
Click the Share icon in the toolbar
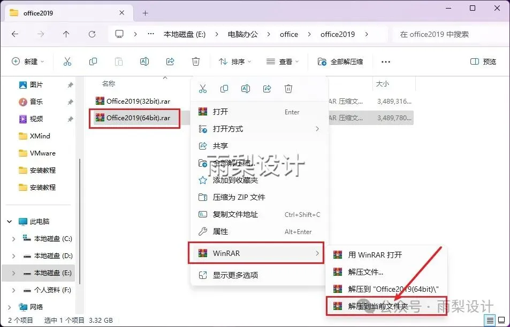click(x=170, y=61)
